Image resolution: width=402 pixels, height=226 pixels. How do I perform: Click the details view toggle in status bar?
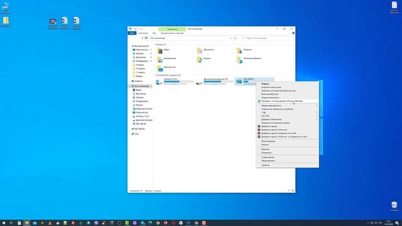[x=289, y=191]
